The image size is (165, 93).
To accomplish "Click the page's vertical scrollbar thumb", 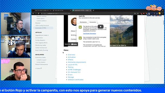I will (x=163, y=22).
